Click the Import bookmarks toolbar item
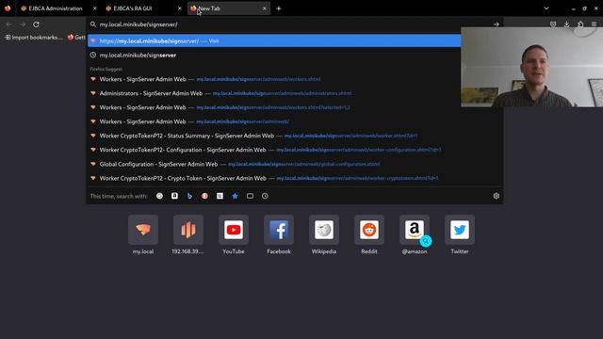The width and height of the screenshot is (603, 339). (x=33, y=38)
